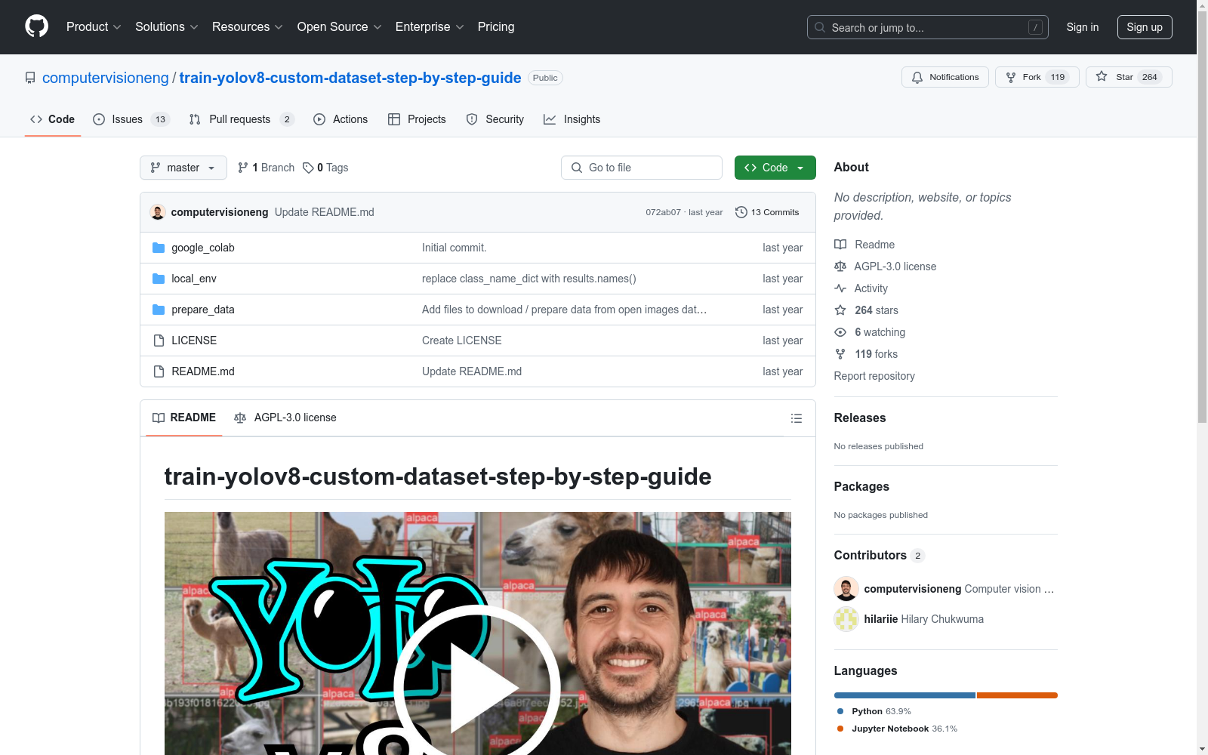
Task: Open the README outline list icon
Action: 796,418
